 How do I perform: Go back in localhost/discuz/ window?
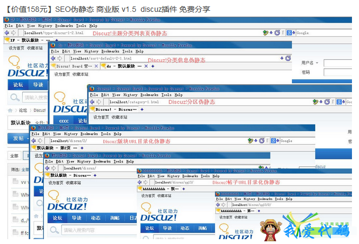click(48, 168)
